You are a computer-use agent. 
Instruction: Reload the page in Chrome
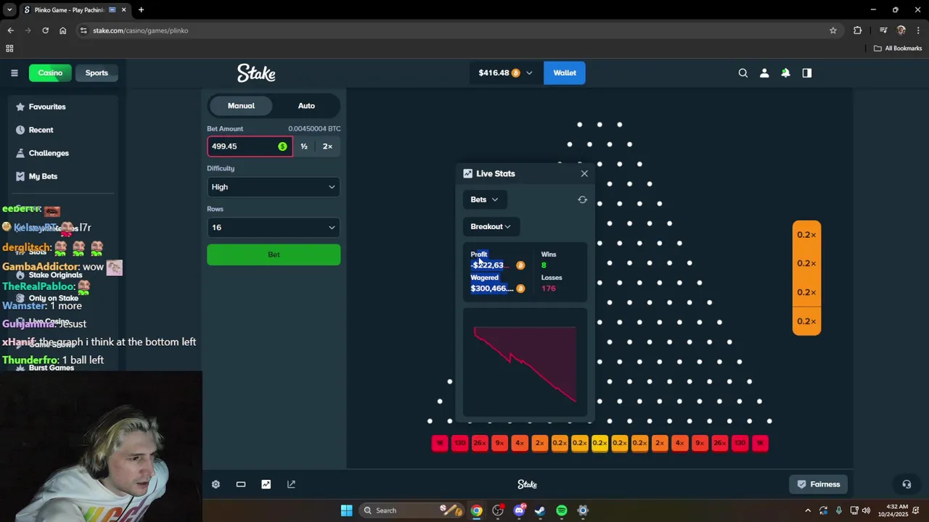pos(45,30)
